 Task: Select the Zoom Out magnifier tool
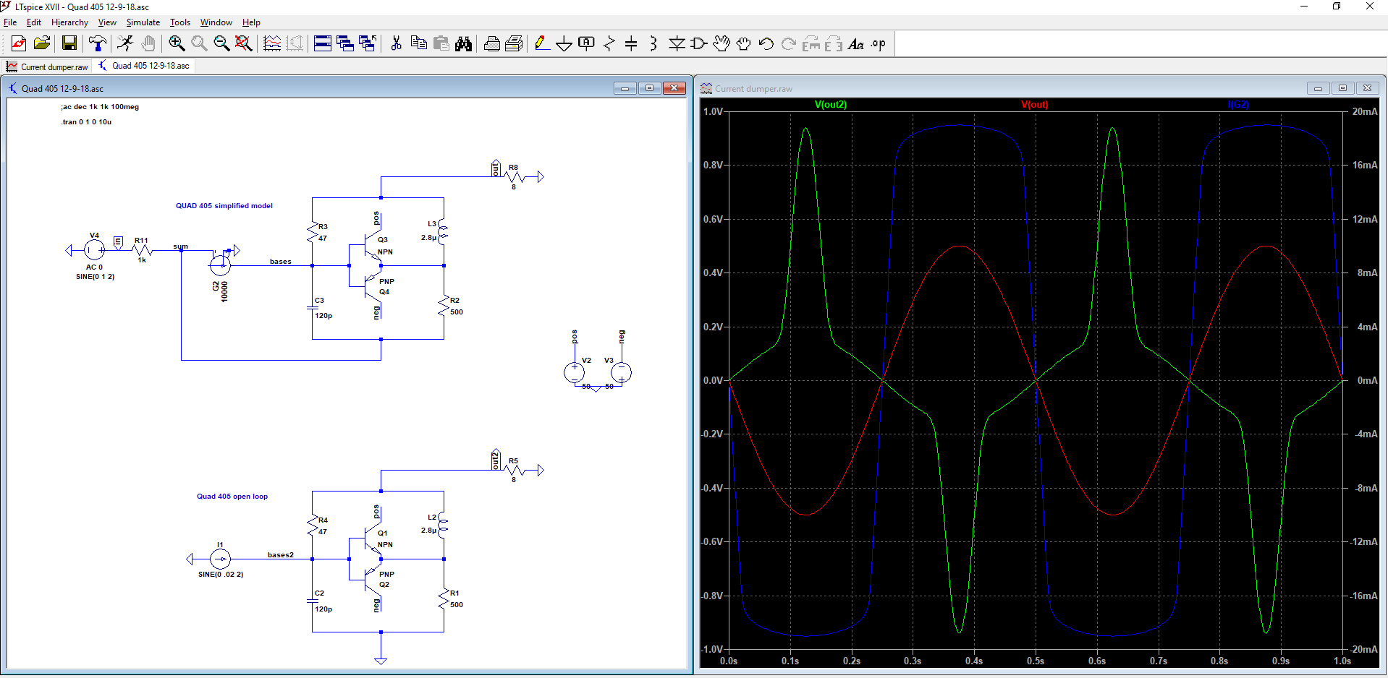pos(221,44)
